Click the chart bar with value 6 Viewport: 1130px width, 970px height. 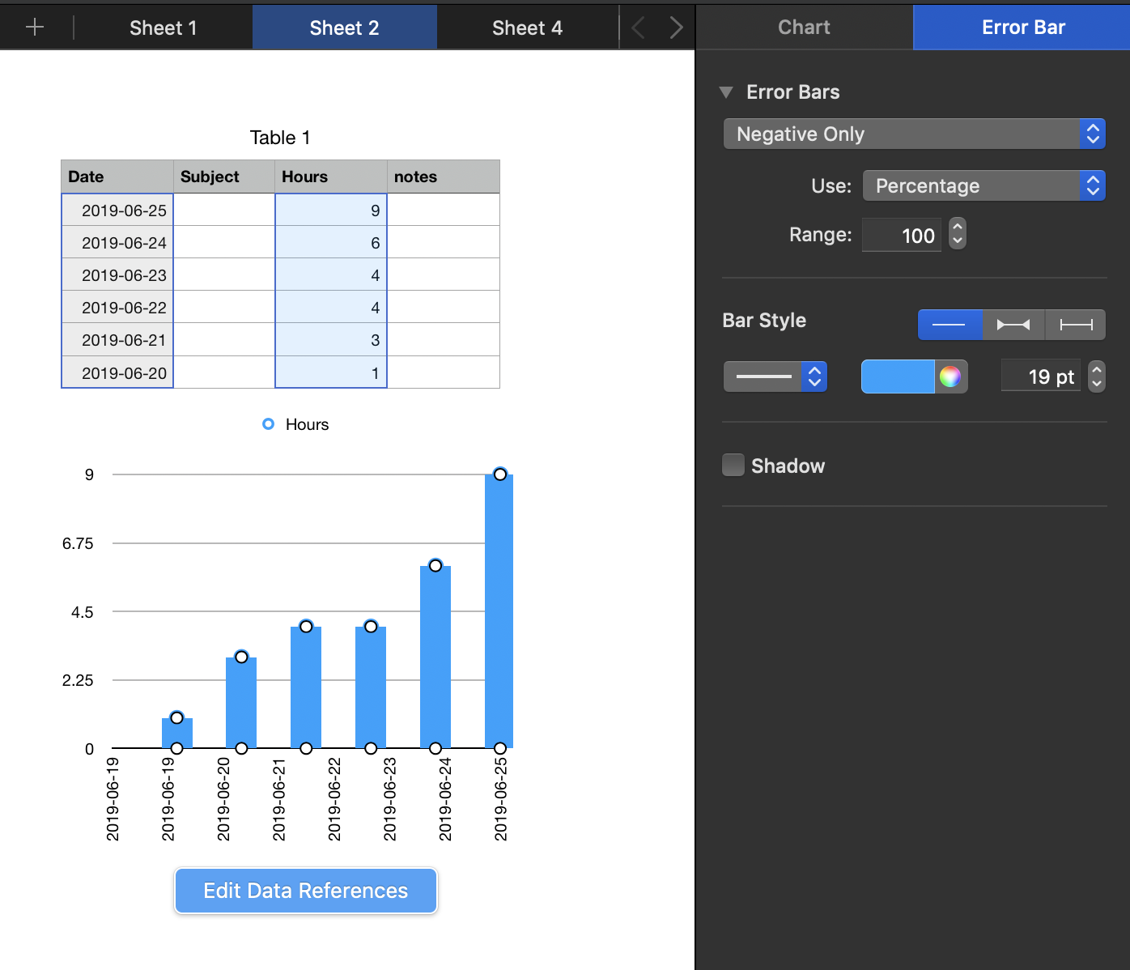[x=435, y=657]
